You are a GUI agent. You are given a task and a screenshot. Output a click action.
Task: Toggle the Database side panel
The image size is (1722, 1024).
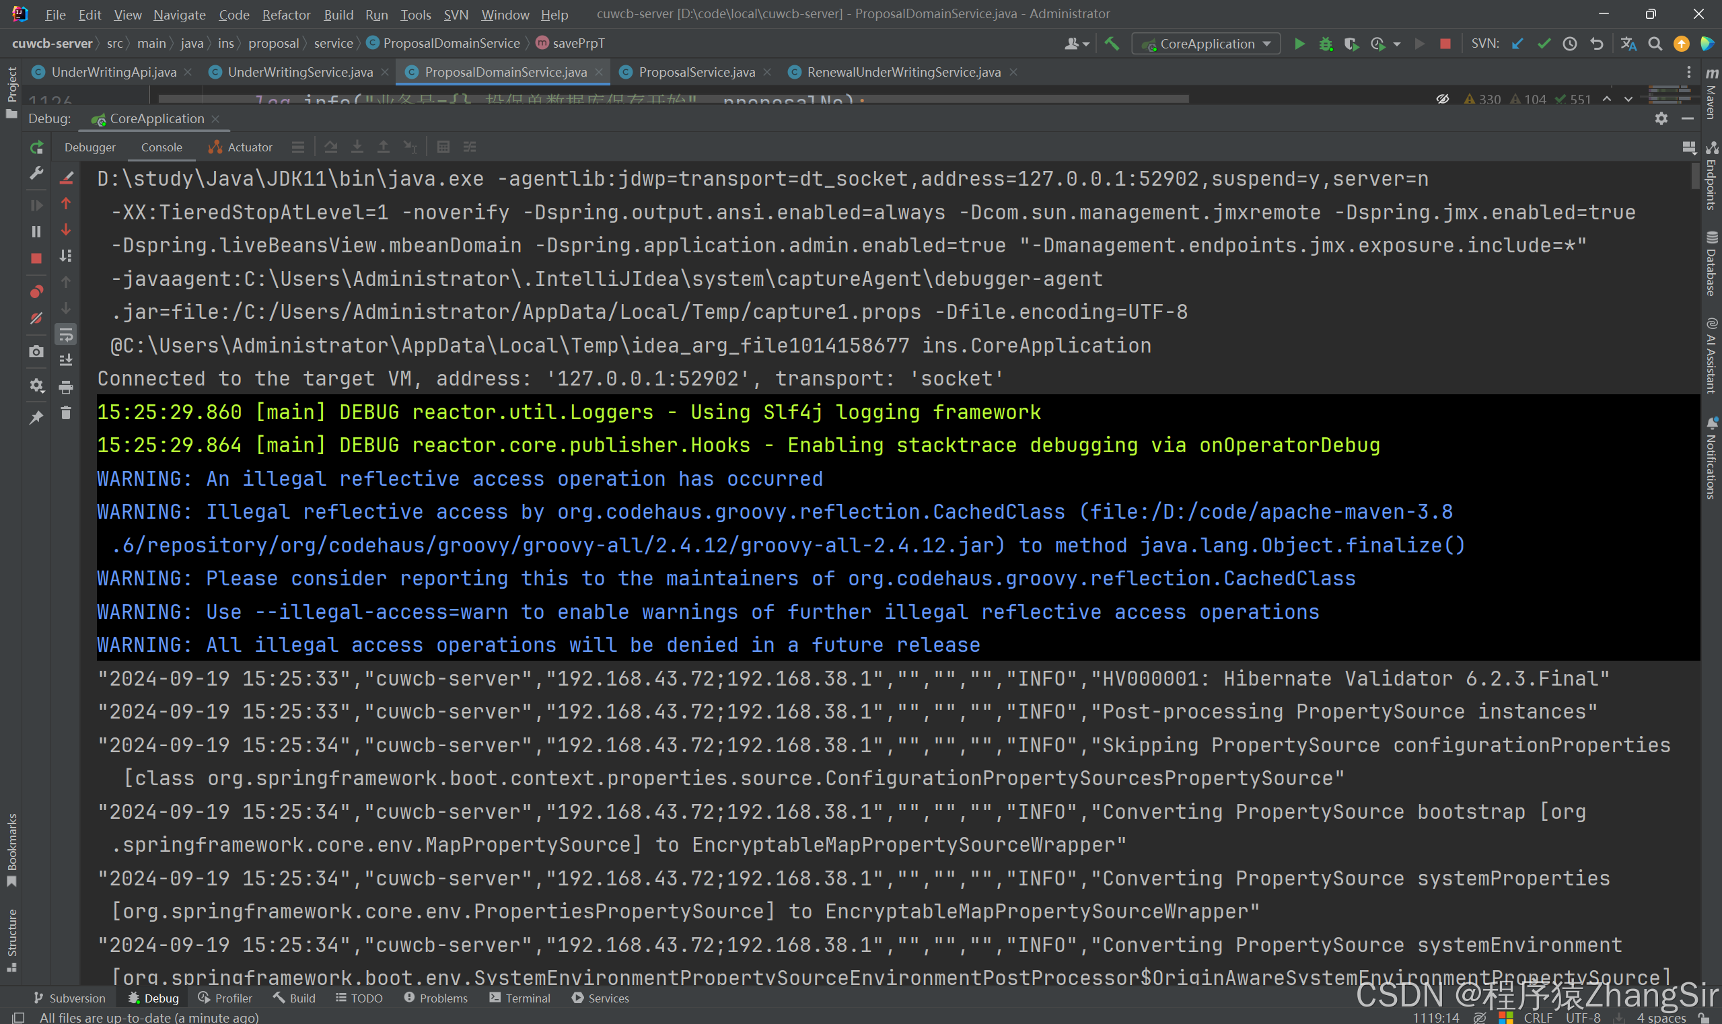tap(1712, 264)
